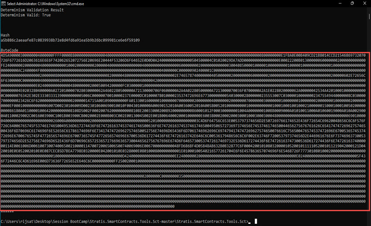Click the hash value starting a5b886c2
Image resolution: width=371 pixels, height=226 pixels.
[x=70, y=40]
